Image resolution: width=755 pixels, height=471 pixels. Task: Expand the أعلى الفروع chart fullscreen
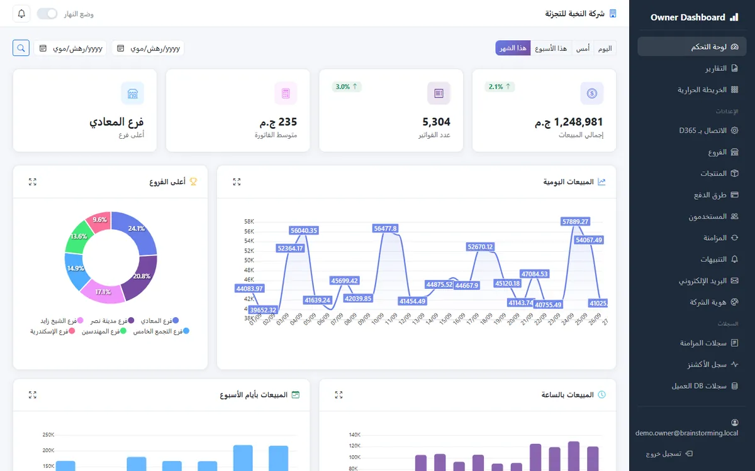[x=33, y=181]
